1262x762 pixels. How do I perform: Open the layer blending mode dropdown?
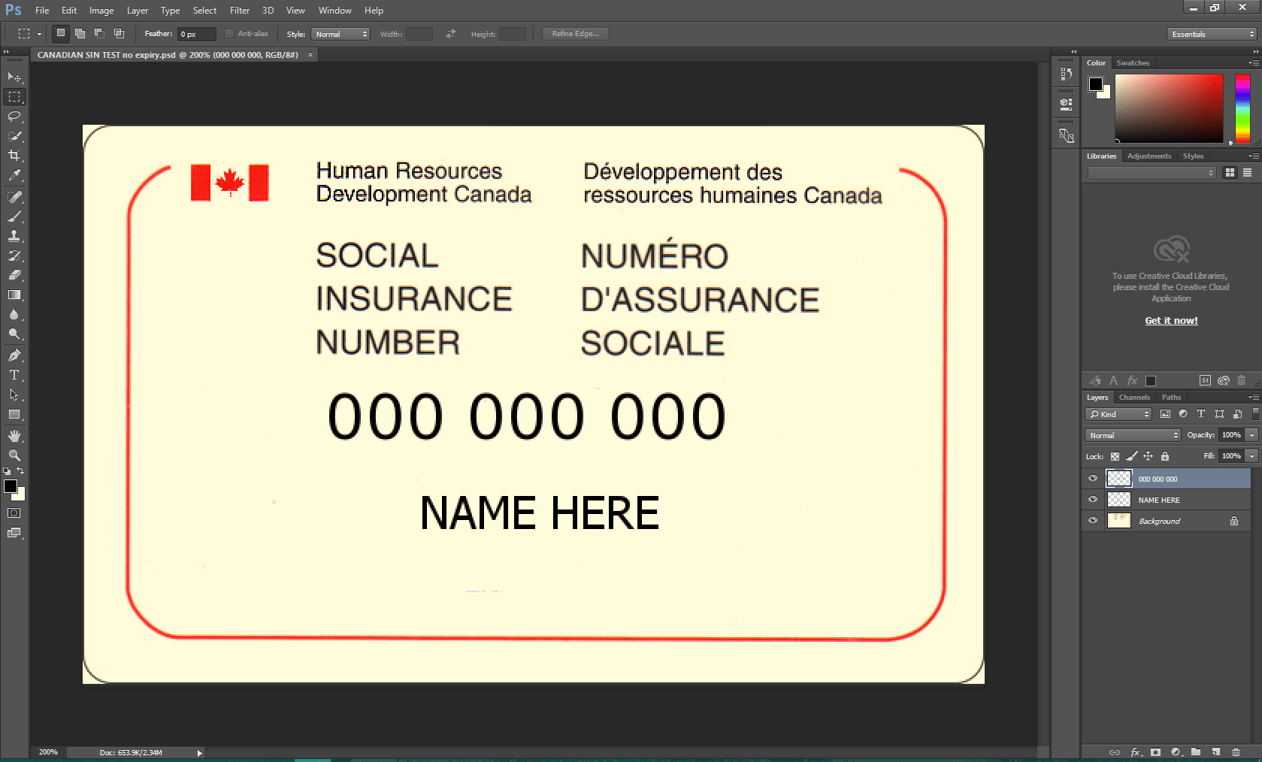[x=1131, y=434]
